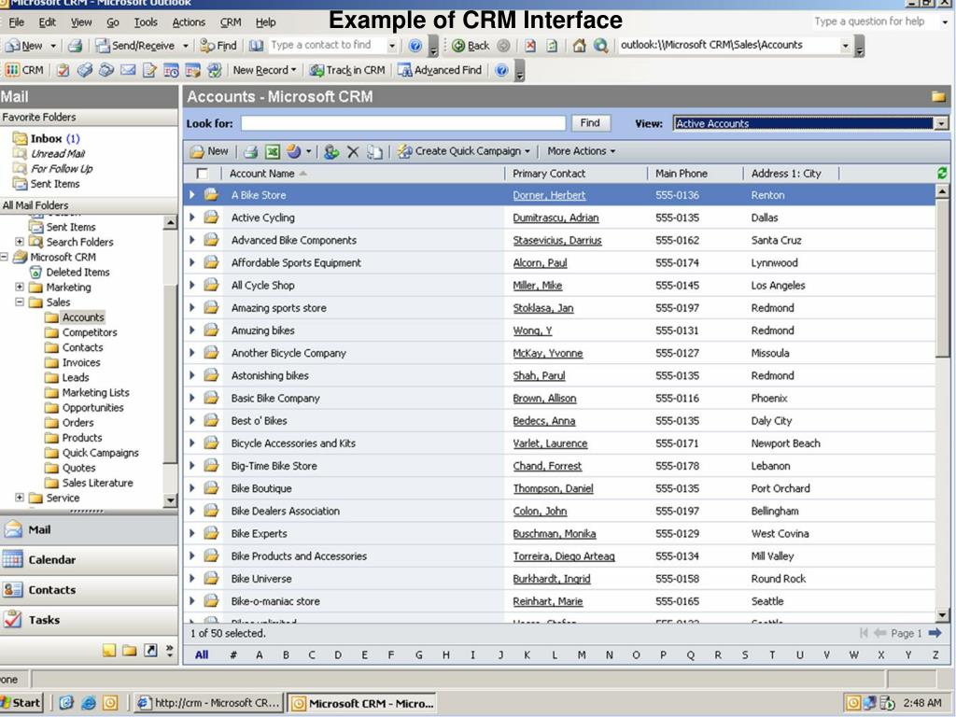Toggle the select-all checkbox in grid header

click(202, 174)
